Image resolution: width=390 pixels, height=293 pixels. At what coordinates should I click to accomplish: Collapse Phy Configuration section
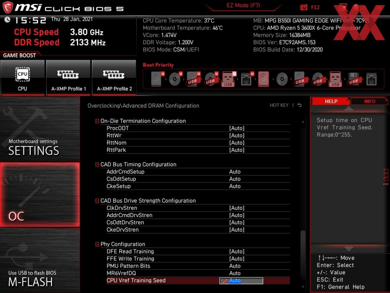click(x=97, y=244)
